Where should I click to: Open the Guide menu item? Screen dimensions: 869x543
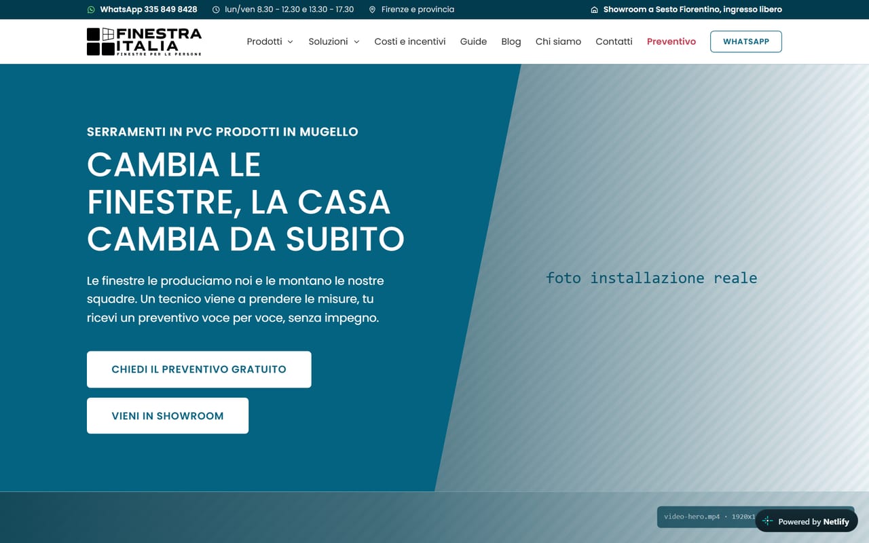point(473,41)
